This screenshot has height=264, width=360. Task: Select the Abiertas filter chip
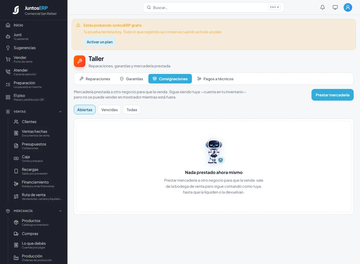pyautogui.click(x=85, y=110)
